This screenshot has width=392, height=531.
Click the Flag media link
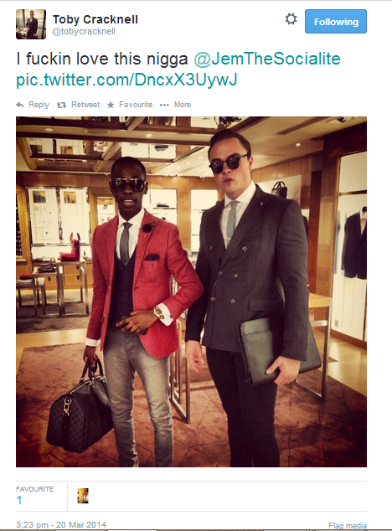(348, 526)
